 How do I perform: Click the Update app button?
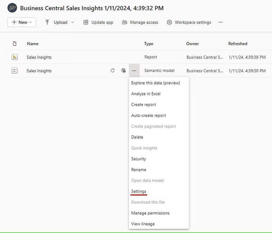point(98,22)
